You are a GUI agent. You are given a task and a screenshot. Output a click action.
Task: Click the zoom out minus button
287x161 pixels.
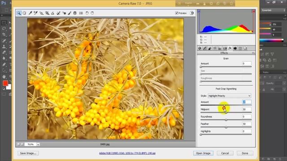18,144
